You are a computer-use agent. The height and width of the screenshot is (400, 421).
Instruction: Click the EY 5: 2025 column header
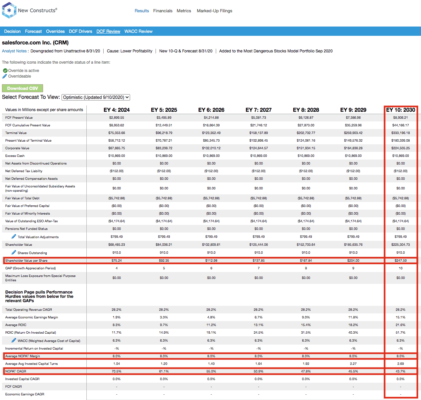tap(164, 110)
